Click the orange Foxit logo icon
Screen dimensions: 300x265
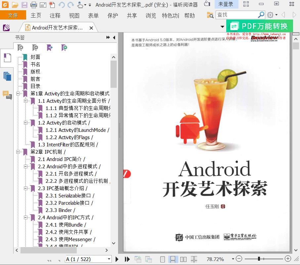point(5,4)
